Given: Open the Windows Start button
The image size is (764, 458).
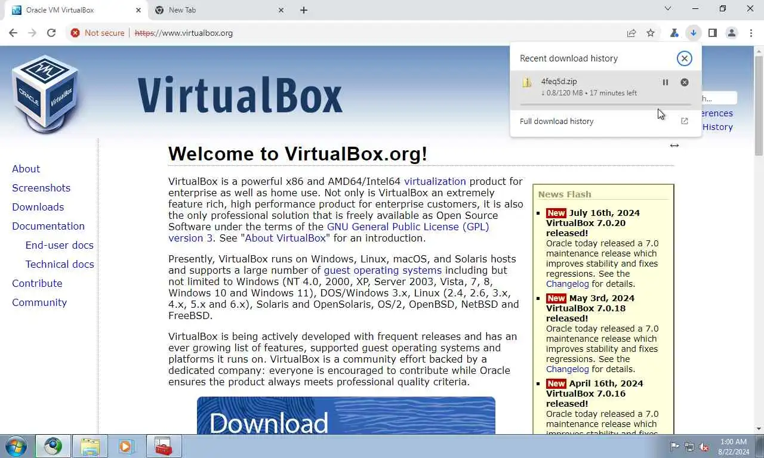Looking at the screenshot, I should pos(16,446).
